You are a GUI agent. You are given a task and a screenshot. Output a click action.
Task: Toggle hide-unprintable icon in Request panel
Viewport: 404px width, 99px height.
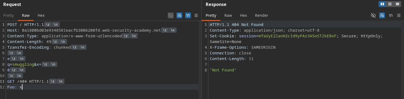click(x=170, y=15)
